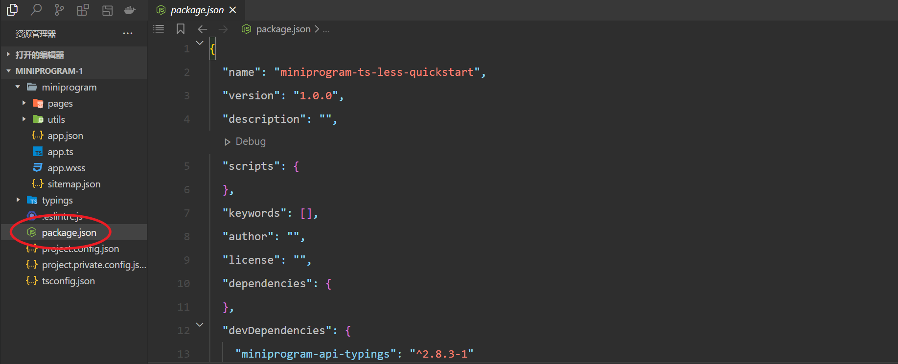Navigate forward with the right arrow
This screenshot has height=364, width=898.
coord(223,29)
